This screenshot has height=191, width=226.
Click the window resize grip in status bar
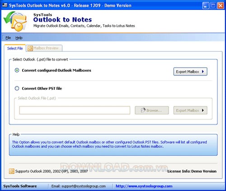(222, 187)
